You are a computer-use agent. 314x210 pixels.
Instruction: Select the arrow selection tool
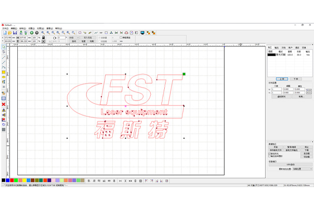coord(4,47)
